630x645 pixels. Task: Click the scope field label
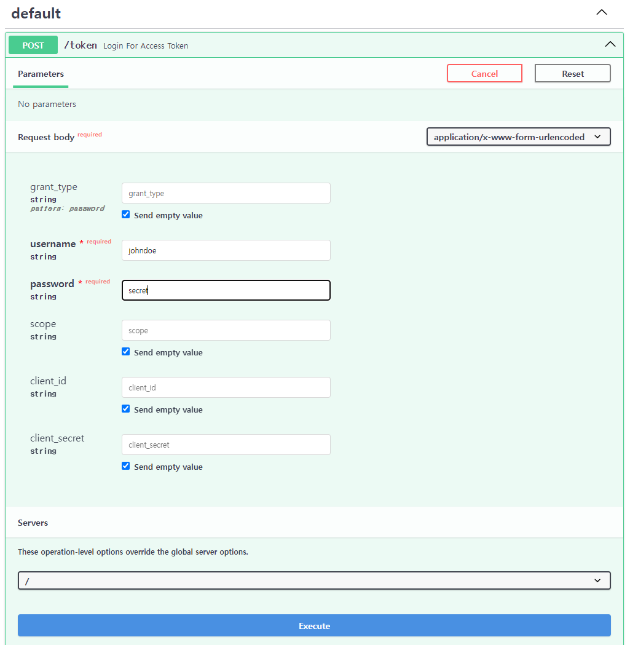click(x=43, y=324)
